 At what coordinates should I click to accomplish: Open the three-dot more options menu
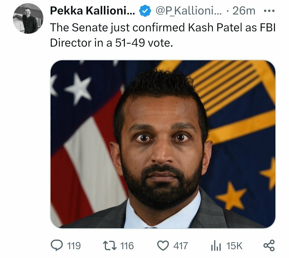[269, 11]
